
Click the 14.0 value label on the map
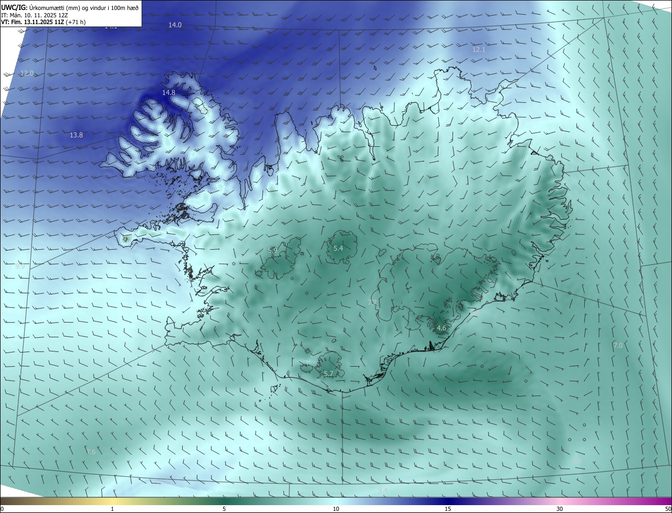(175, 25)
